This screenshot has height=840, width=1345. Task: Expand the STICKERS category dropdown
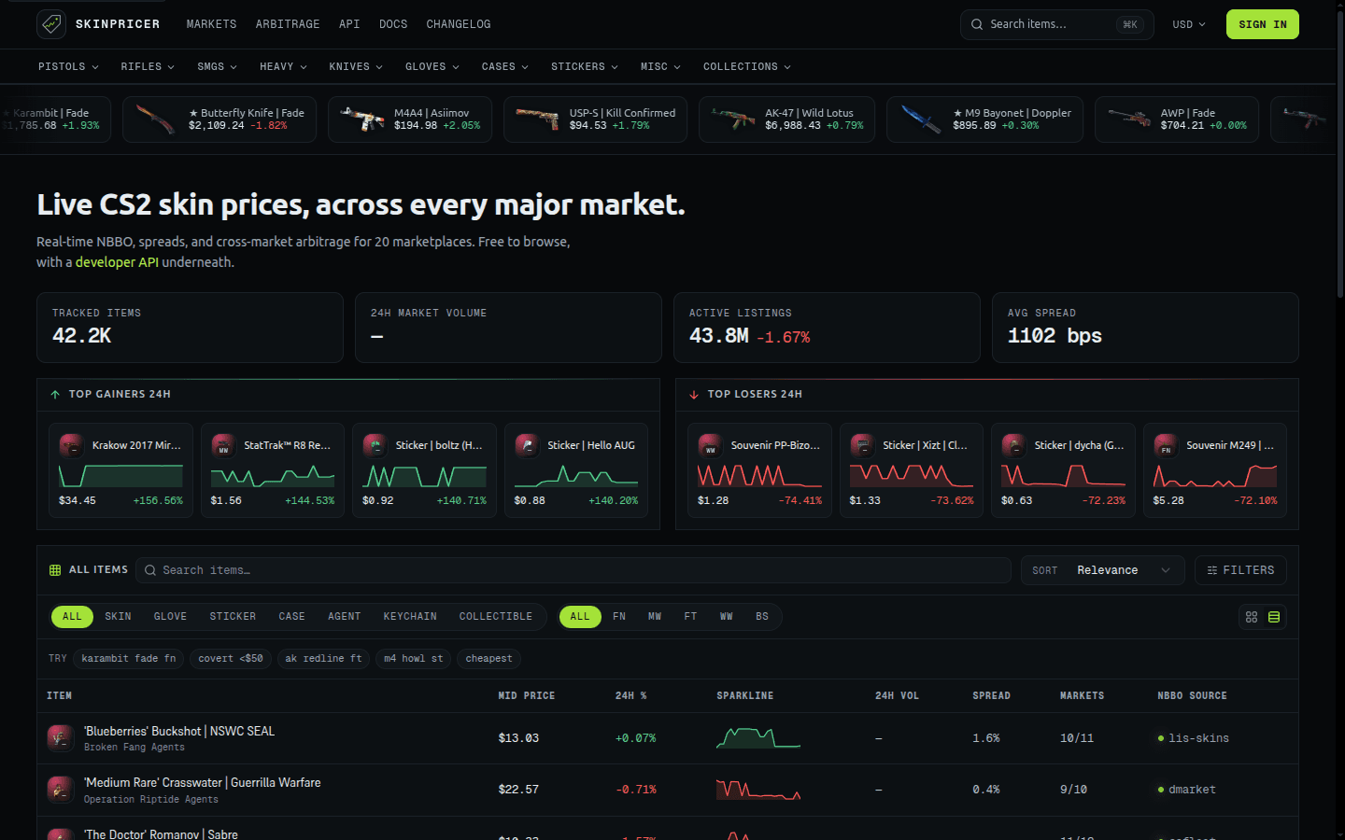click(x=585, y=67)
